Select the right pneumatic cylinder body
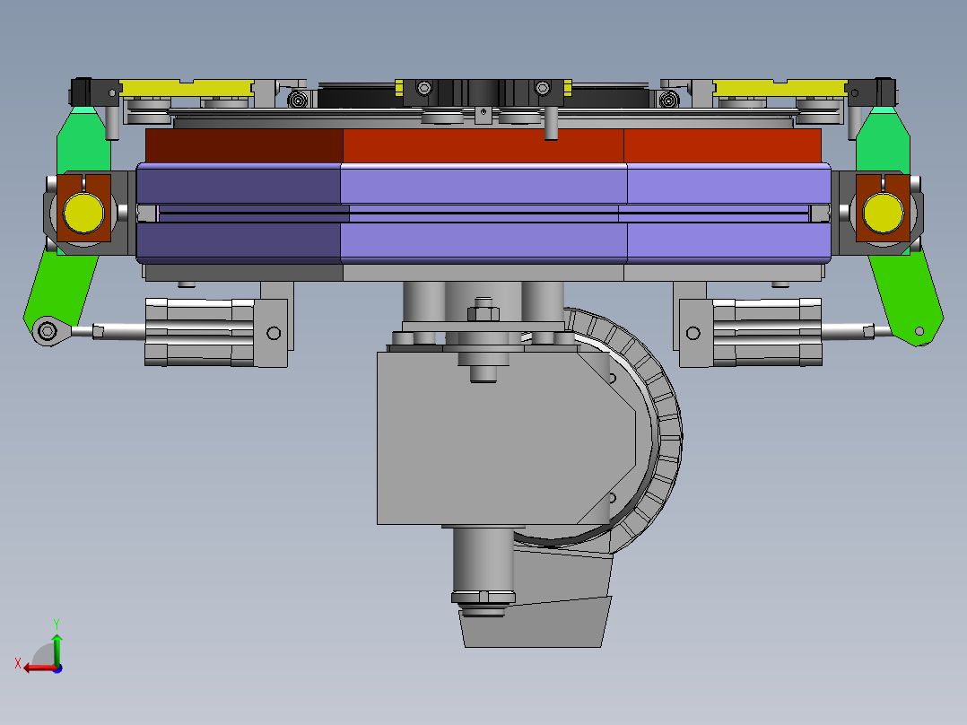 pyautogui.click(x=767, y=333)
